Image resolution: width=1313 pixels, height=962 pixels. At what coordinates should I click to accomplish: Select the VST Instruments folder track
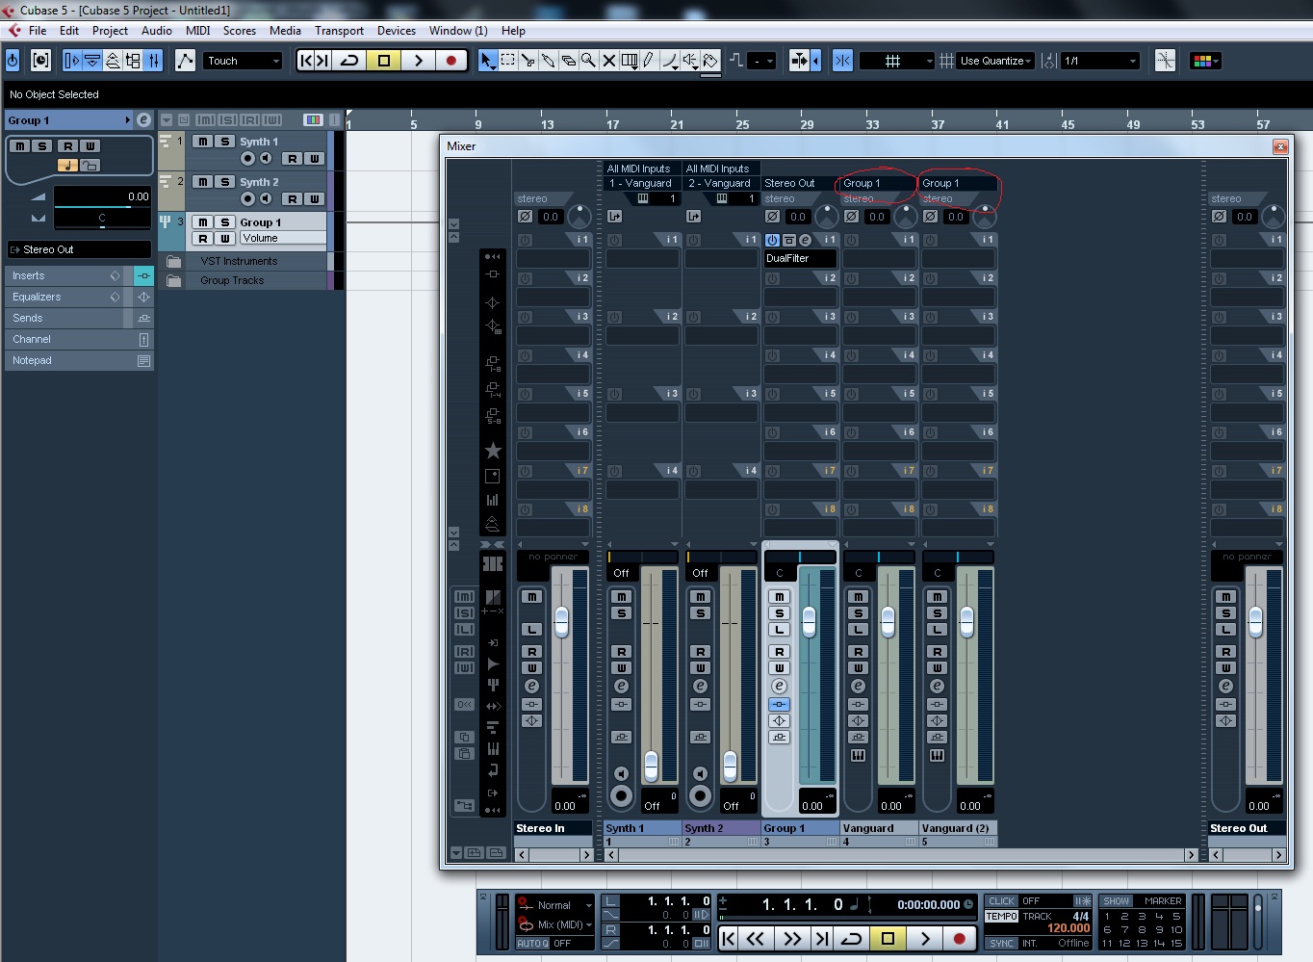(x=239, y=261)
